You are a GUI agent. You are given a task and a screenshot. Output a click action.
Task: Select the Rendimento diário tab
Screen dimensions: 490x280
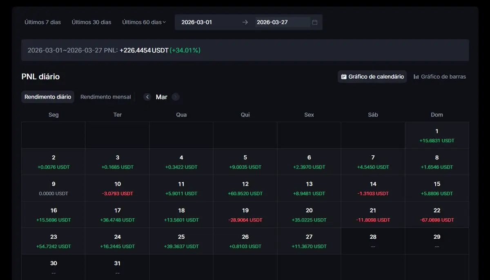point(48,97)
